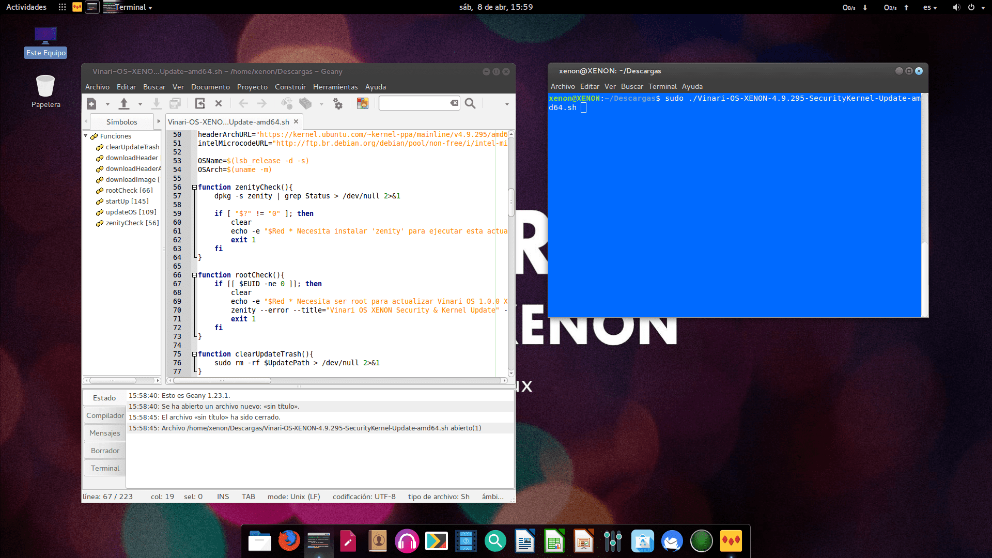Image resolution: width=992 pixels, height=558 pixels.
Task: Open the new file template dropdown arrow
Action: coord(107,104)
